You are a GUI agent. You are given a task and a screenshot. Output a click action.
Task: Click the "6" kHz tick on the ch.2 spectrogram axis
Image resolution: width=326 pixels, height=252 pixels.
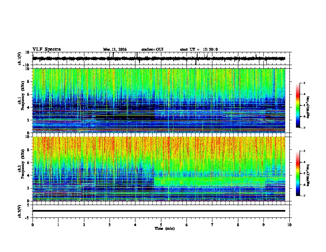[29, 163]
